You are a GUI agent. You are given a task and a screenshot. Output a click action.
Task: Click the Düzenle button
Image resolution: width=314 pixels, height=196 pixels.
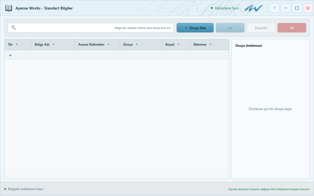[261, 28]
